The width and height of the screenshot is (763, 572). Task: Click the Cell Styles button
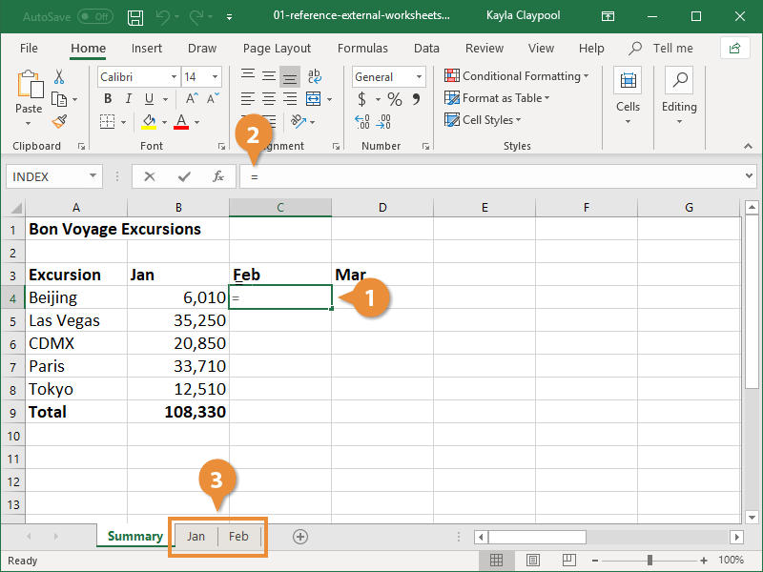click(x=479, y=119)
